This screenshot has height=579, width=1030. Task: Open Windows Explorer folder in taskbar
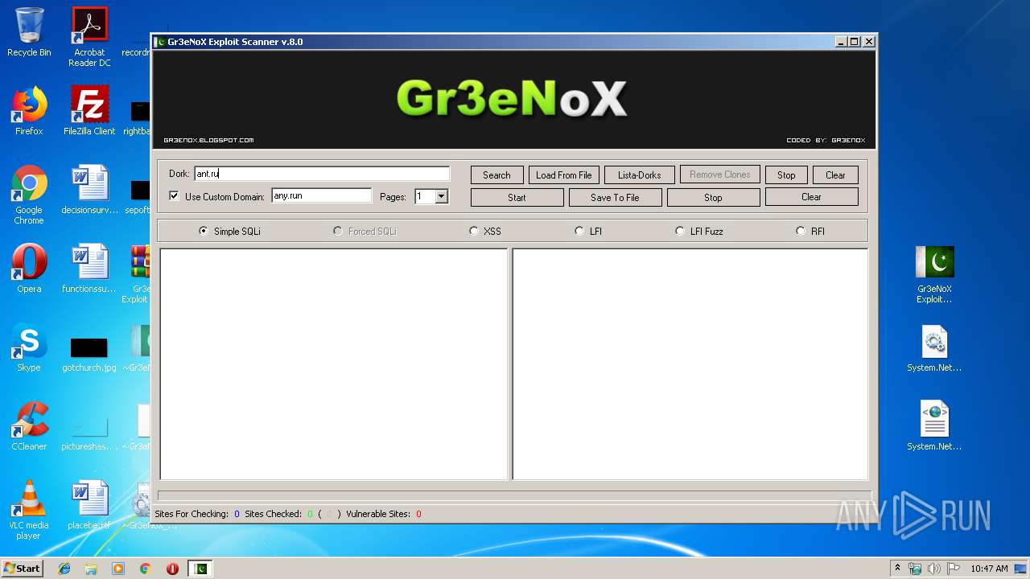coord(91,569)
